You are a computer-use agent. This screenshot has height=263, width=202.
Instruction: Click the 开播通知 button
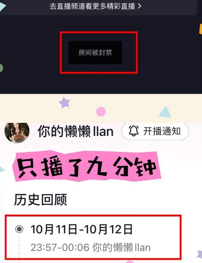(155, 131)
